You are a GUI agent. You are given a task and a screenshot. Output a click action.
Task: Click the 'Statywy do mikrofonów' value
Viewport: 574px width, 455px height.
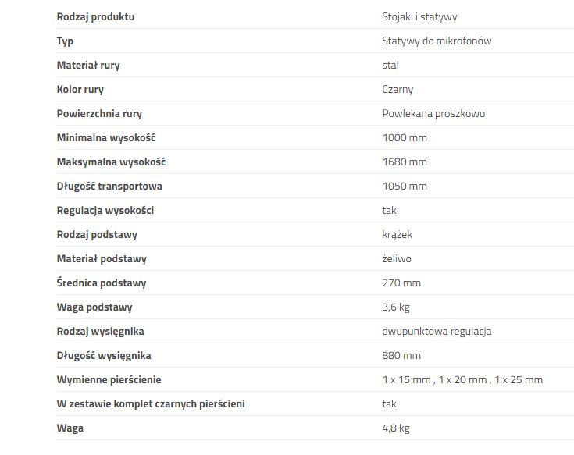[x=437, y=41]
